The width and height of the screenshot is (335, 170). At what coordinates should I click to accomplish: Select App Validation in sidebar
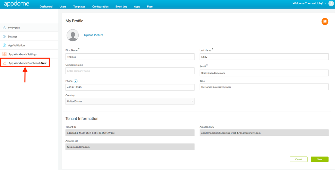[x=29, y=45]
